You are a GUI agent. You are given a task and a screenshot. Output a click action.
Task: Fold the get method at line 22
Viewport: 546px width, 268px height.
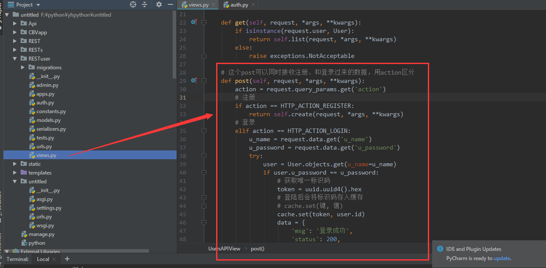coord(204,22)
